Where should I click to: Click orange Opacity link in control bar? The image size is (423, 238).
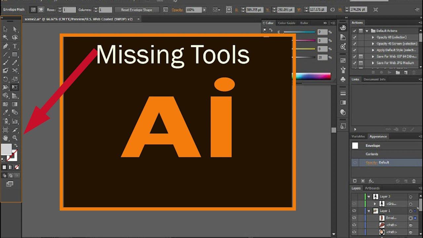[x=177, y=10]
